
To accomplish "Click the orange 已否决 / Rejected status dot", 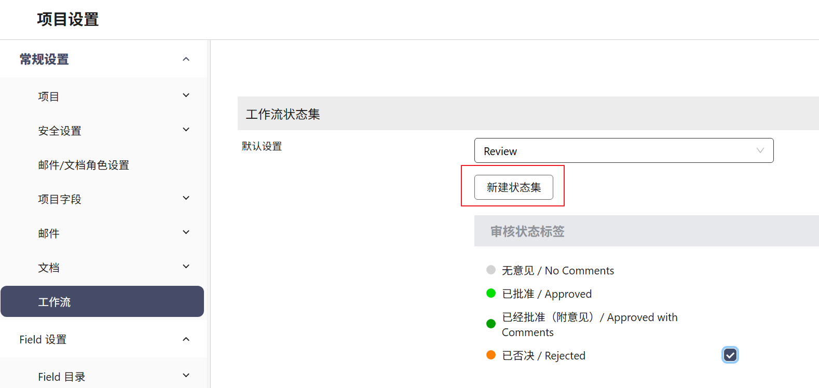I will (x=491, y=355).
